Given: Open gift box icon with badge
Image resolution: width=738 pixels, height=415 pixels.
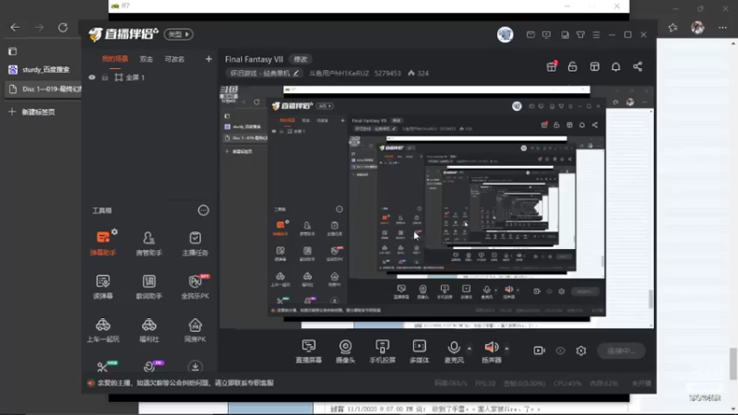Looking at the screenshot, I should pos(552,66).
